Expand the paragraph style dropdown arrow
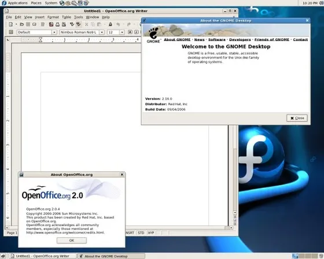This screenshot has width=324, height=259. (54, 32)
